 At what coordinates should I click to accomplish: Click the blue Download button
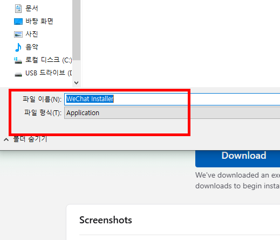coord(237,159)
